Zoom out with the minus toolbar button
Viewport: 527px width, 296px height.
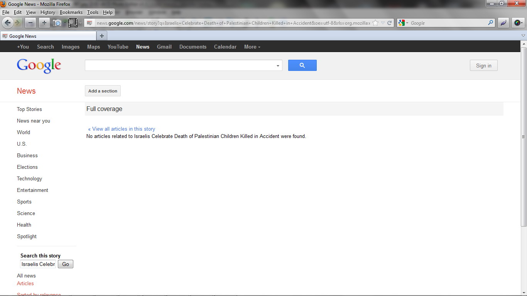[x=30, y=23]
